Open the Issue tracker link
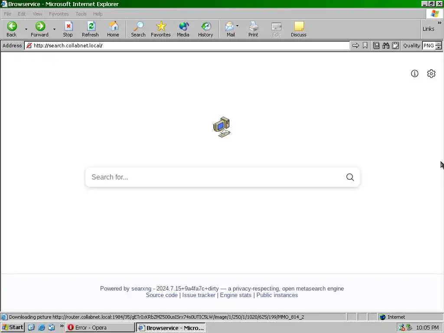This screenshot has height=333, width=444. coord(199,295)
